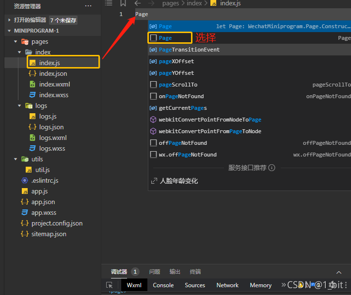Choose webkitConvertPointFromNodeToPage suggestion
This screenshot has width=351, height=295.
(250, 120)
